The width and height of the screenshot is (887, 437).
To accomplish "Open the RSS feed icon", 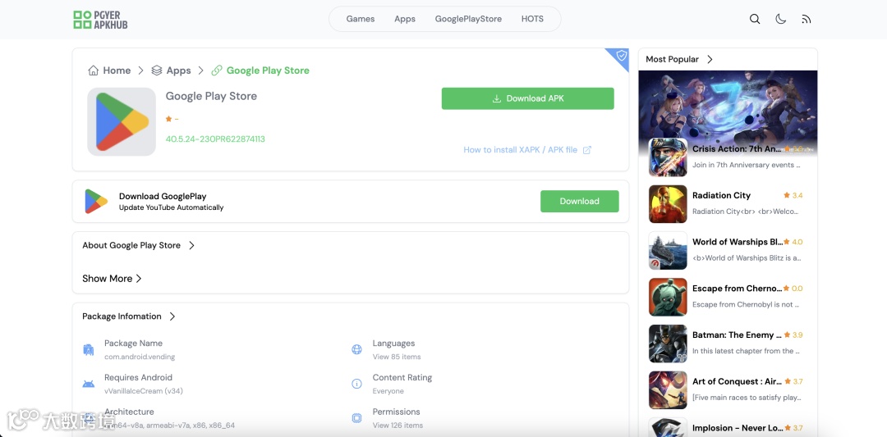I will tap(807, 19).
